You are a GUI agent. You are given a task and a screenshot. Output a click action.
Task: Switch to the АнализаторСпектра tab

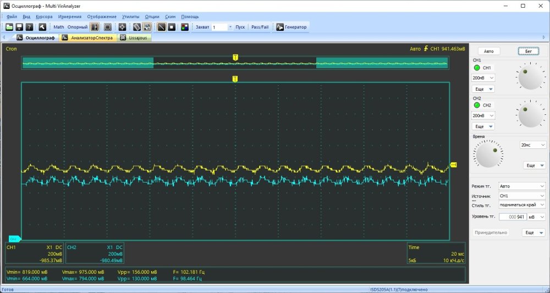coord(87,38)
